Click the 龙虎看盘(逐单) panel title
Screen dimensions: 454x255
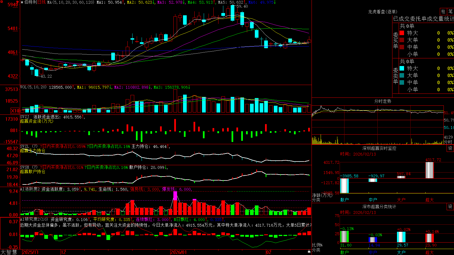pyautogui.click(x=382, y=12)
